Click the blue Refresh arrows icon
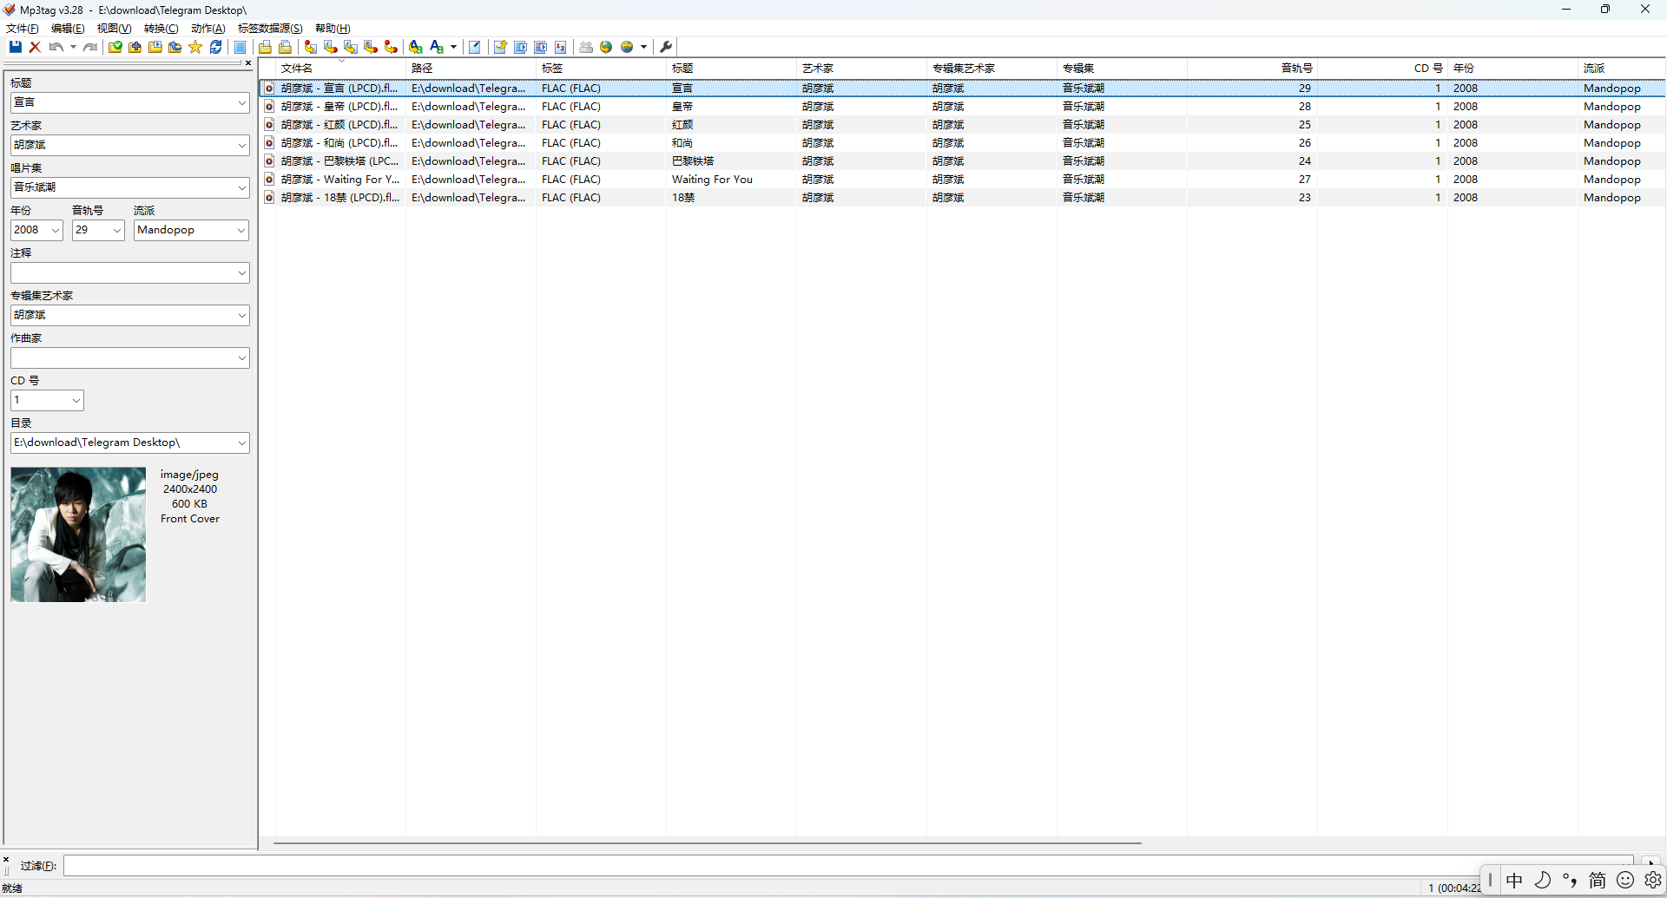The image size is (1667, 898). (216, 47)
